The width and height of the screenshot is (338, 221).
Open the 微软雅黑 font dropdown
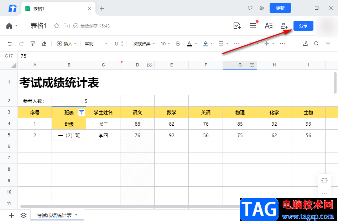[x=144, y=44]
